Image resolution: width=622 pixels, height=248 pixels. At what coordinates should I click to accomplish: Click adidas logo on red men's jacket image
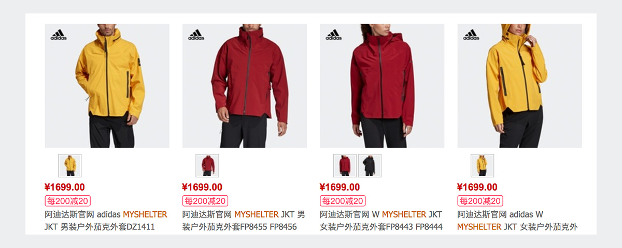[x=196, y=35]
